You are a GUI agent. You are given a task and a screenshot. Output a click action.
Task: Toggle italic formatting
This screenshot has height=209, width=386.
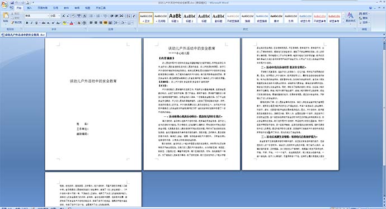(31, 23)
